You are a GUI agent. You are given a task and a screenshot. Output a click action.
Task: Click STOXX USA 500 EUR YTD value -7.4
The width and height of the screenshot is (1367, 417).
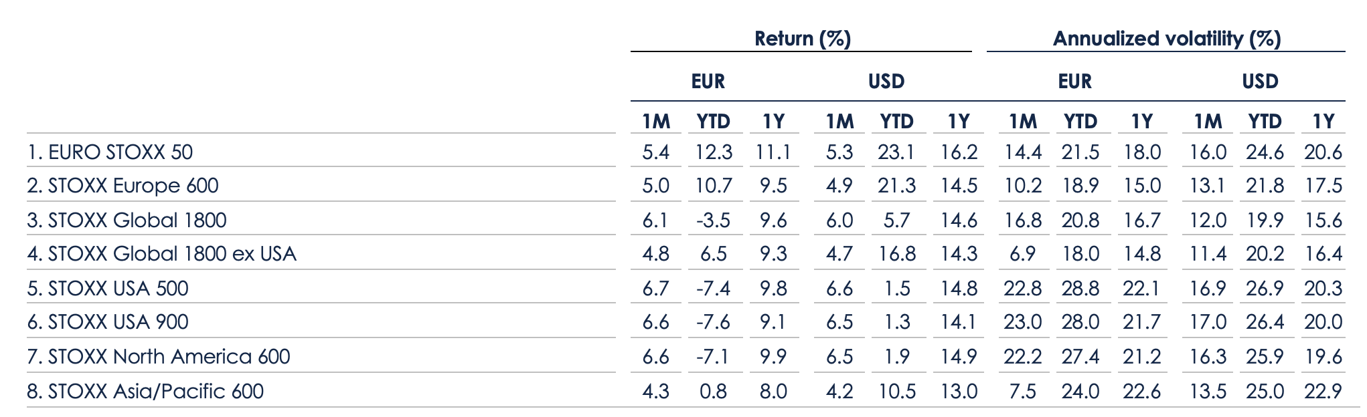point(714,289)
